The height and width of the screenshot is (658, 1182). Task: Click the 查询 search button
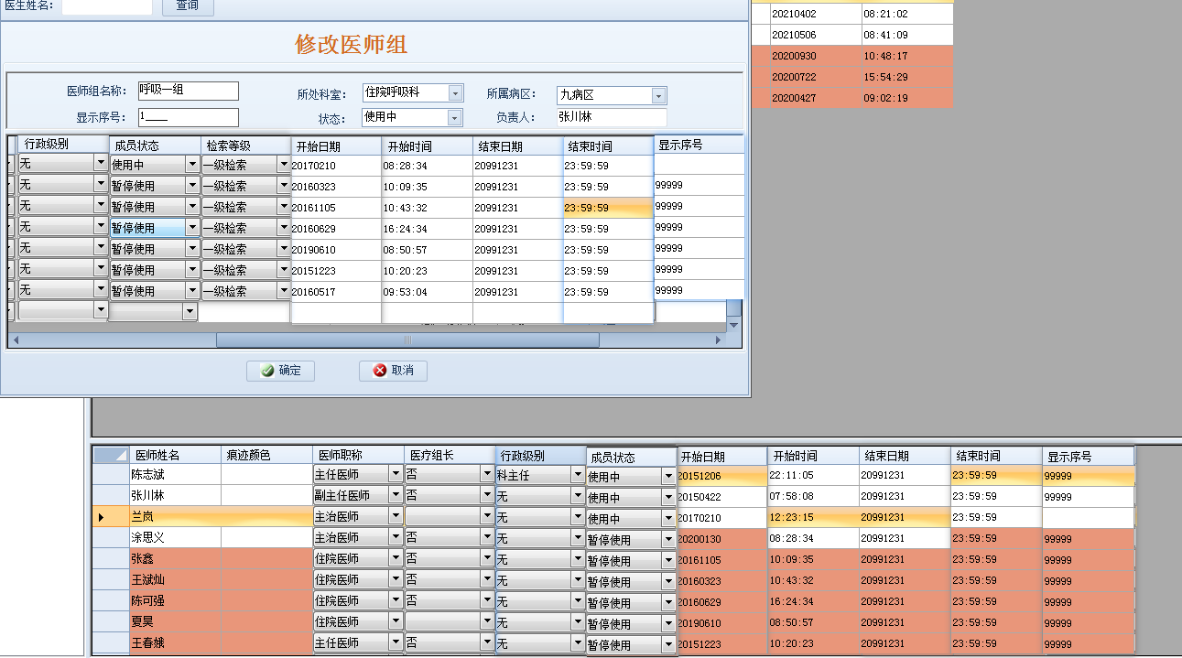(x=188, y=6)
